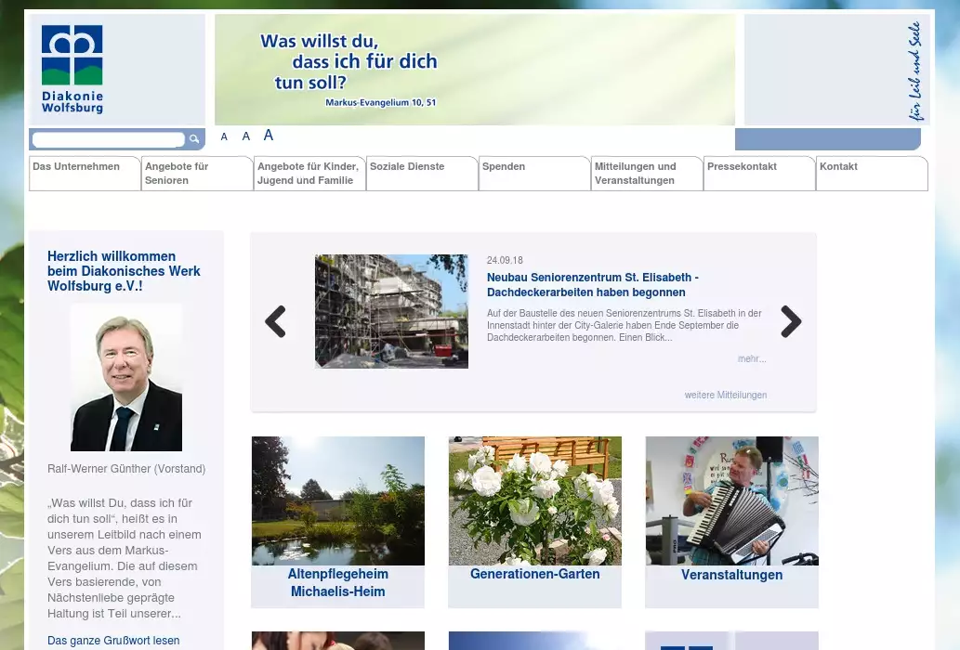Click the mehr... link in news
The image size is (960, 650).
coord(752,358)
